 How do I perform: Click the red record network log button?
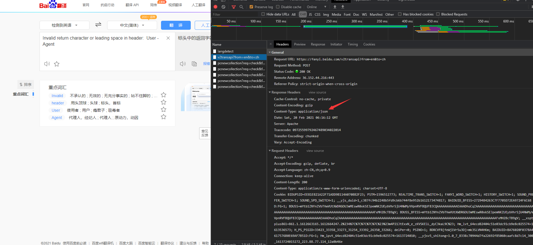215,7
